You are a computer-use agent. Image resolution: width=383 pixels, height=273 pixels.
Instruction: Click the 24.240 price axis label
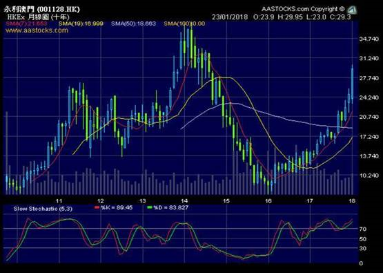(369, 97)
